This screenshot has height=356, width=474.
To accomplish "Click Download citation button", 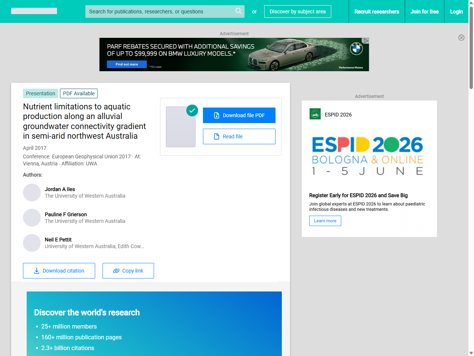I will click(59, 271).
